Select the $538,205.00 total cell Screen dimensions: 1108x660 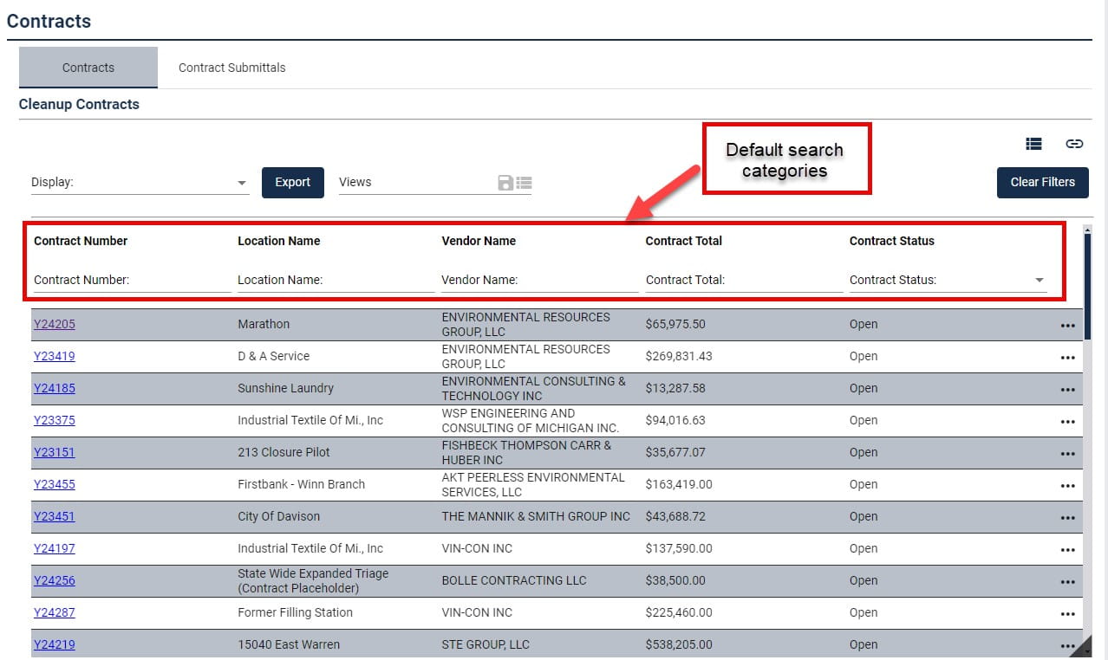click(679, 644)
